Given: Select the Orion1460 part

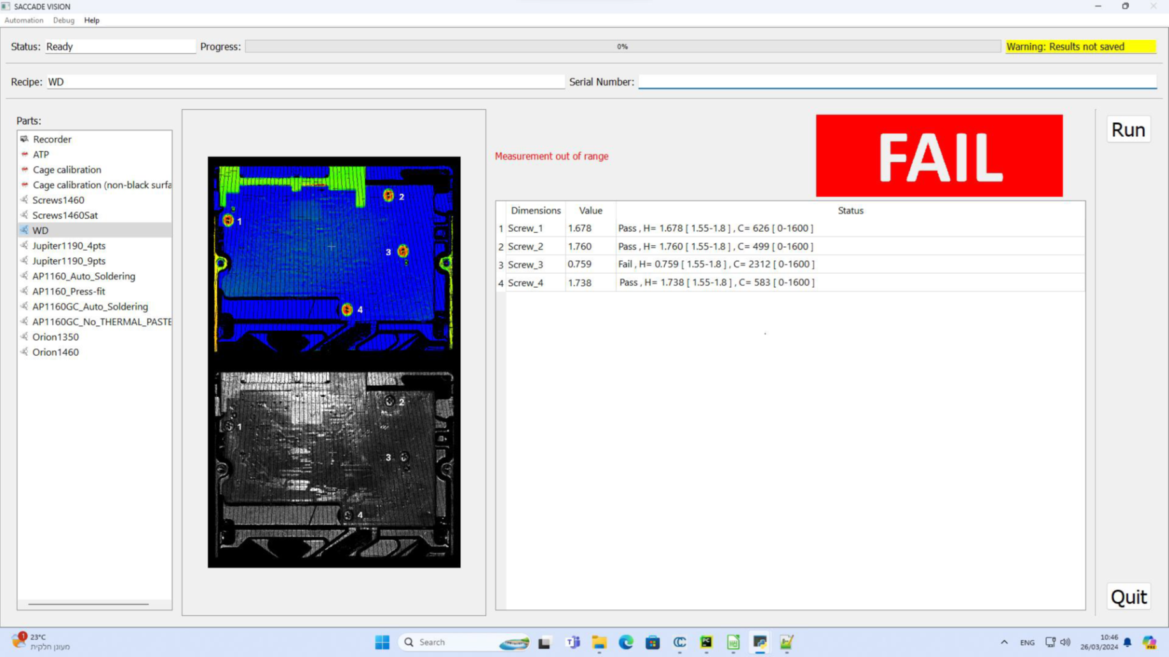Looking at the screenshot, I should coord(94,352).
